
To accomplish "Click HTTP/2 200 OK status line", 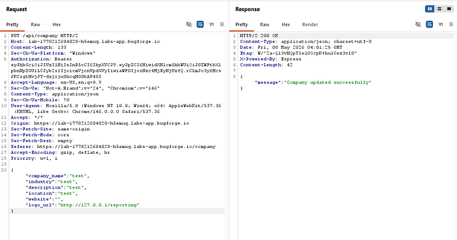I will click(259, 35).
